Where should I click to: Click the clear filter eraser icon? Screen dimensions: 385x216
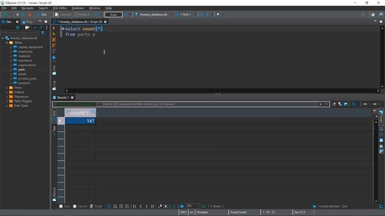(x=334, y=104)
